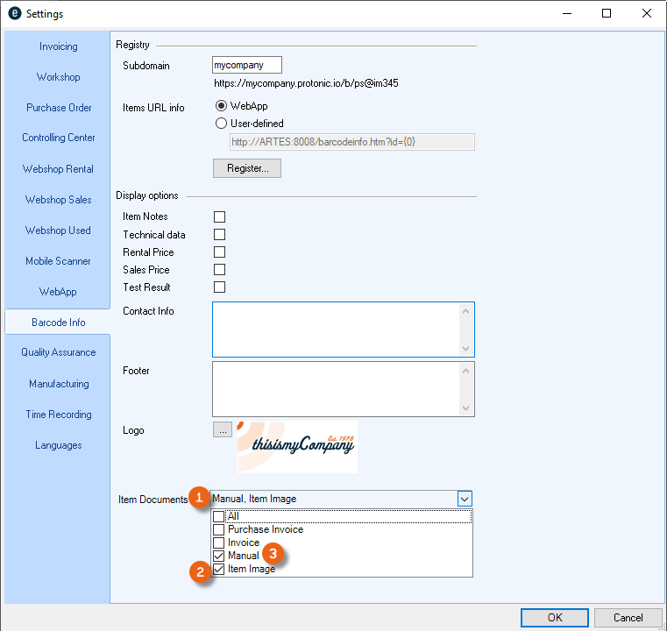Confirm settings with the OK button
The width and height of the screenshot is (667, 631).
(x=555, y=617)
